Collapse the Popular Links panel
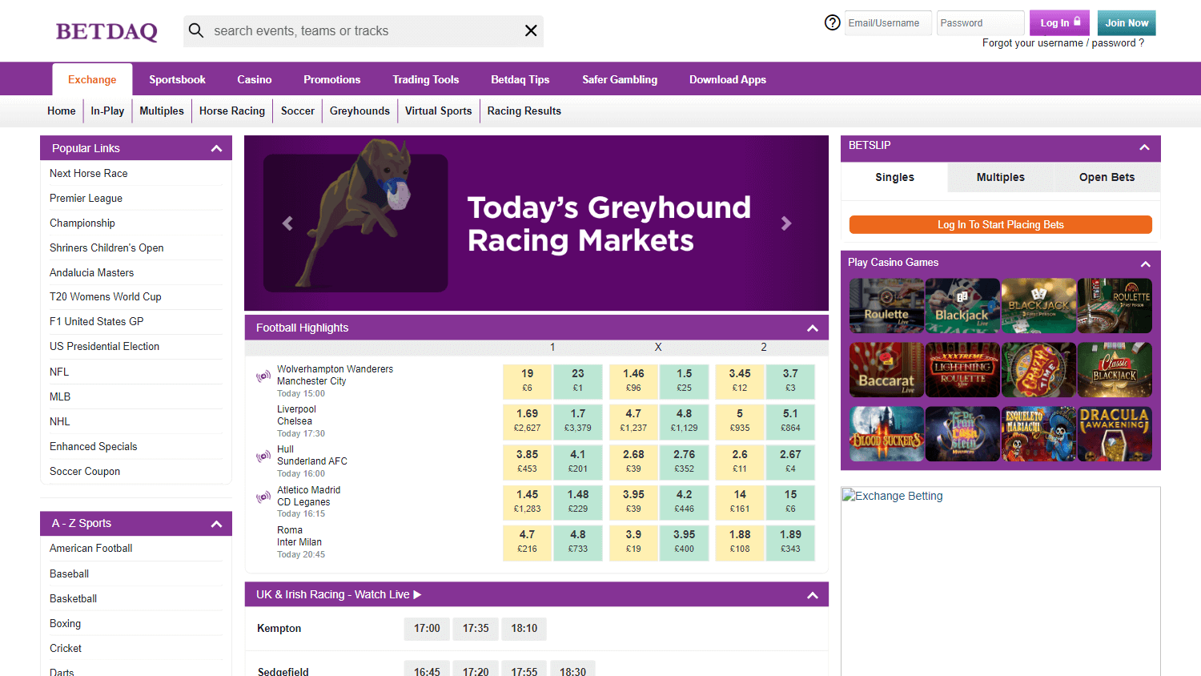Viewport: 1201px width, 676px height. point(216,148)
